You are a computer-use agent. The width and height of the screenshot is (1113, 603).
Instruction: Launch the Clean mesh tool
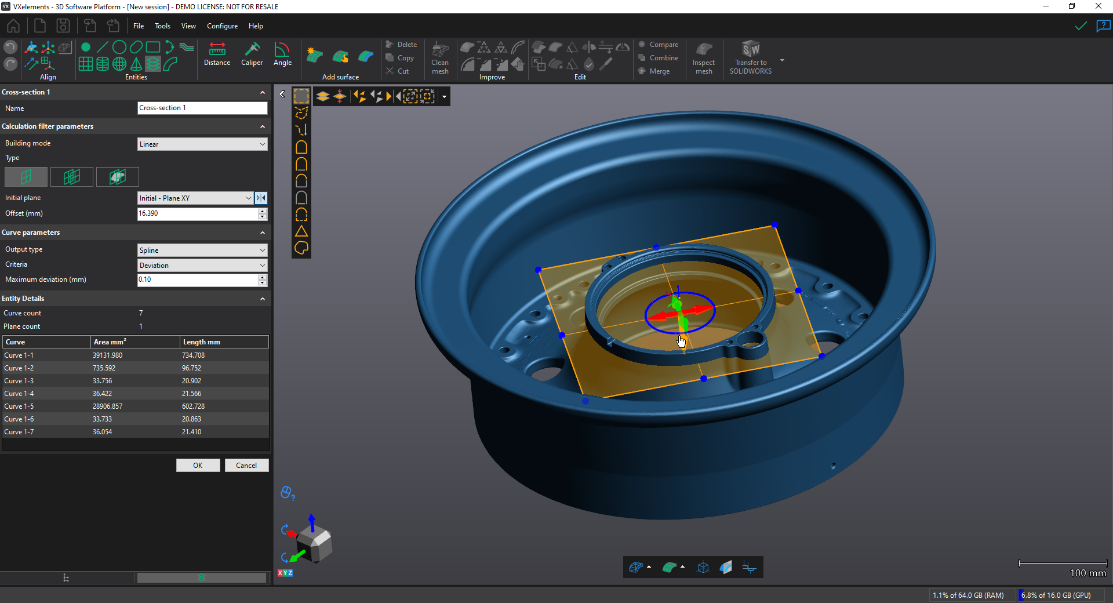(440, 57)
